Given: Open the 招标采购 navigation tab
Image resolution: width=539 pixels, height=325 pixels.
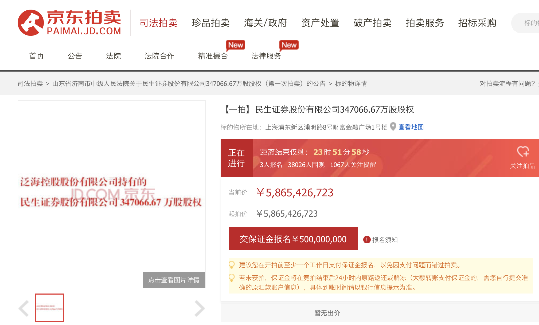Looking at the screenshot, I should pos(477,23).
